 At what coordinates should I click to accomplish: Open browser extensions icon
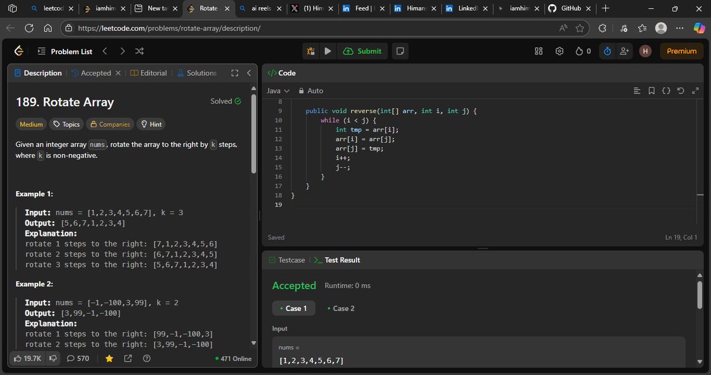point(603,28)
